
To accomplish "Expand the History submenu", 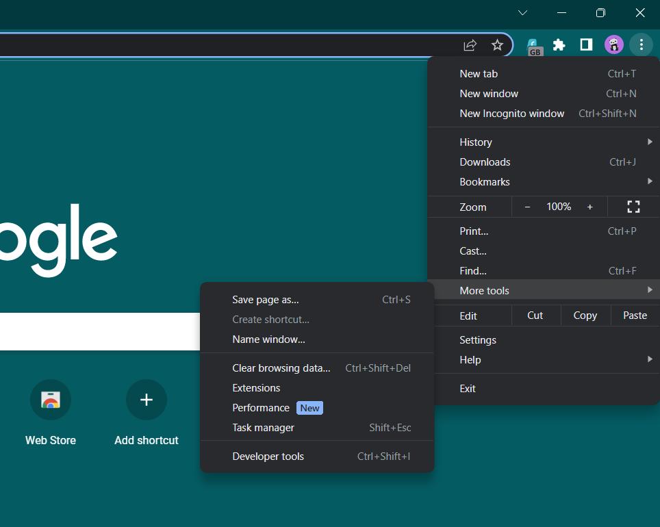I will [x=475, y=142].
